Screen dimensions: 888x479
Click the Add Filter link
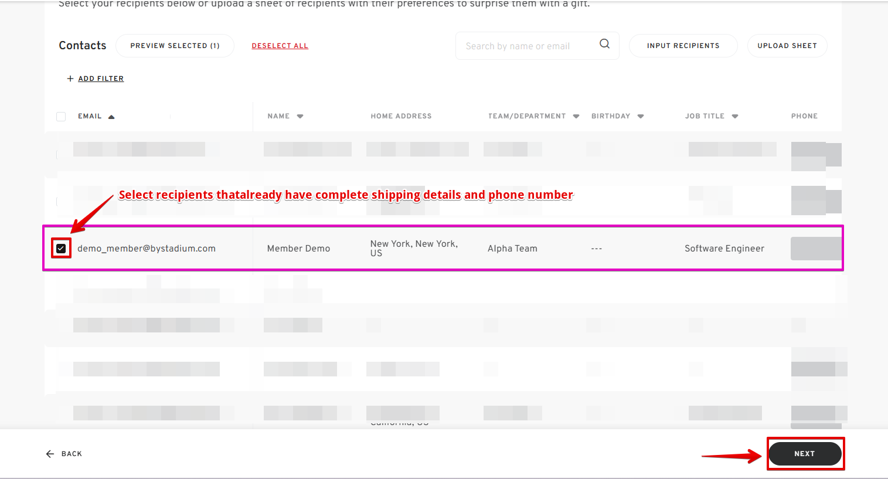(x=101, y=79)
